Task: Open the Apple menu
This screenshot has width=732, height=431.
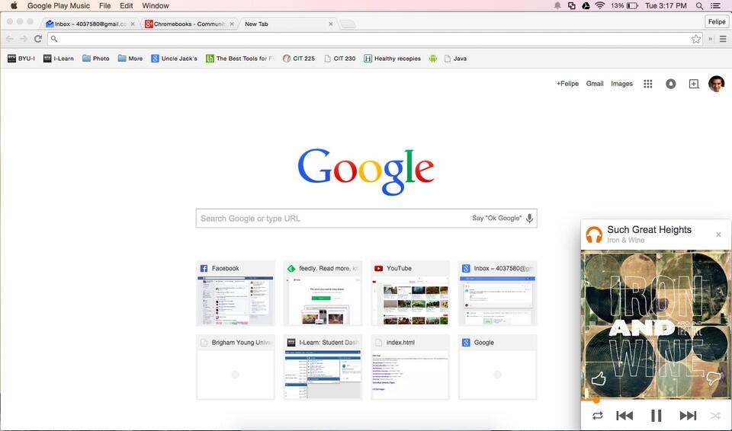Action: (x=14, y=5)
